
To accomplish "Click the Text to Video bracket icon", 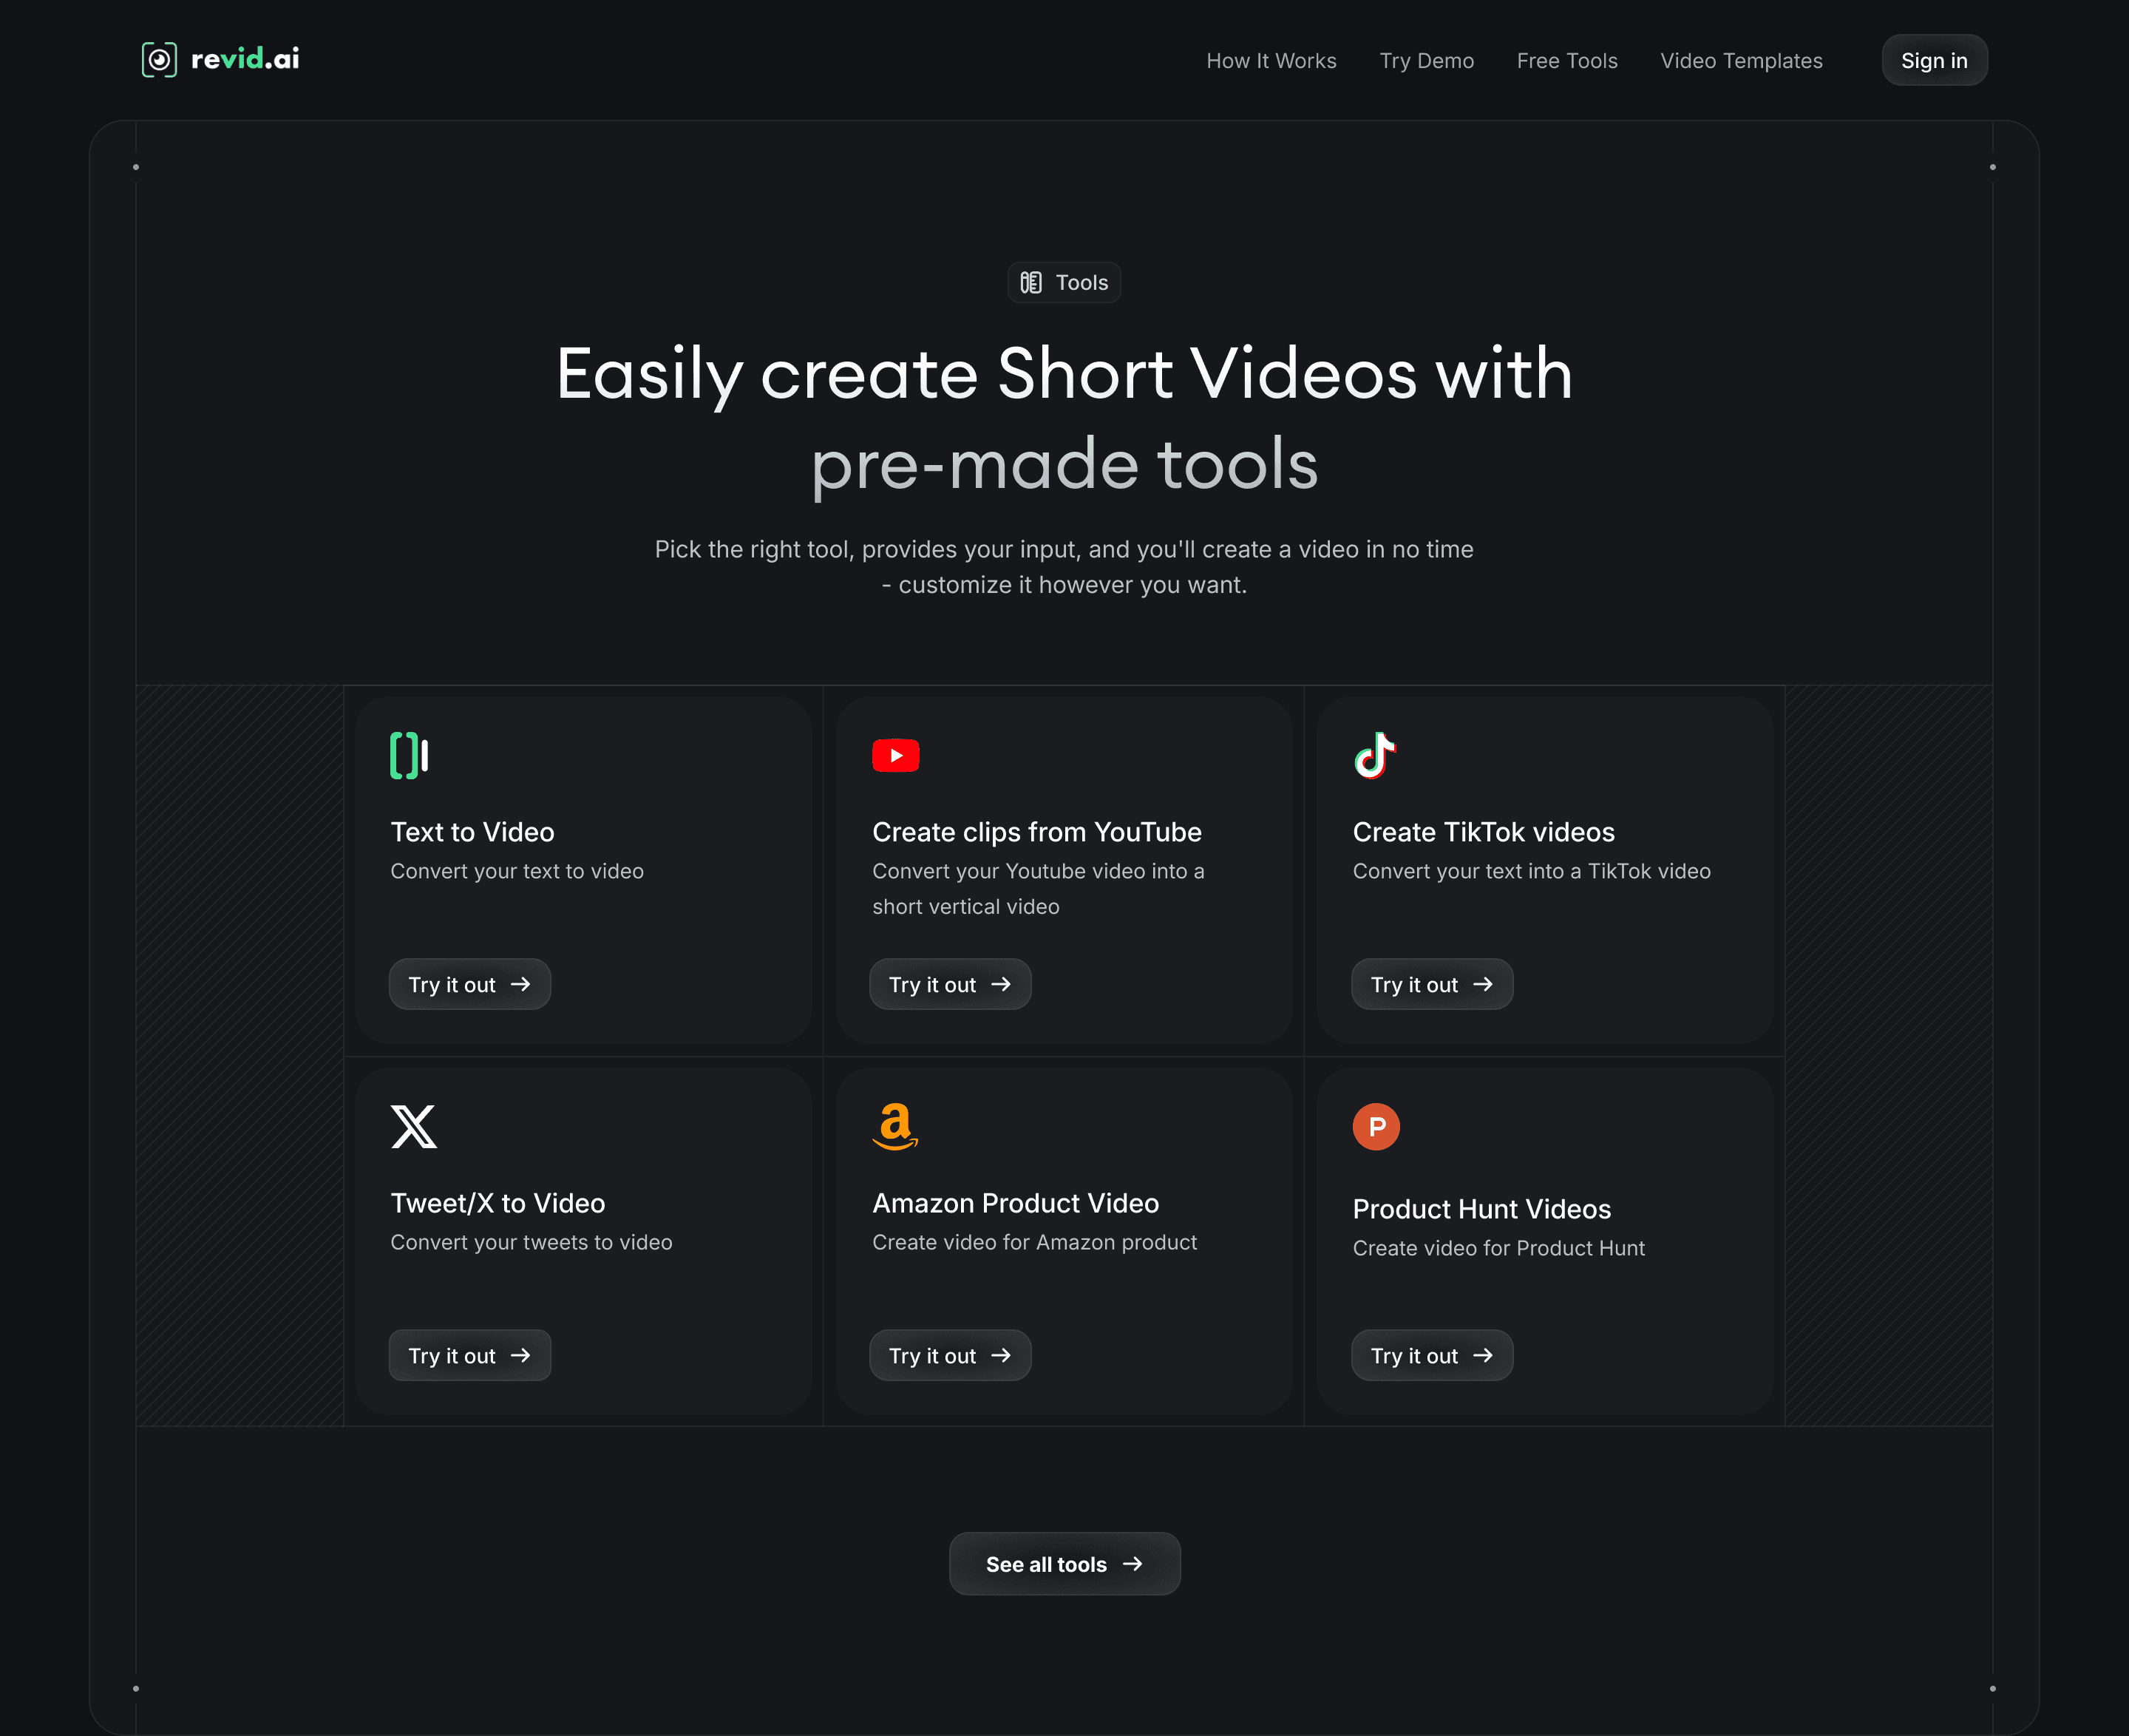I will coord(409,755).
